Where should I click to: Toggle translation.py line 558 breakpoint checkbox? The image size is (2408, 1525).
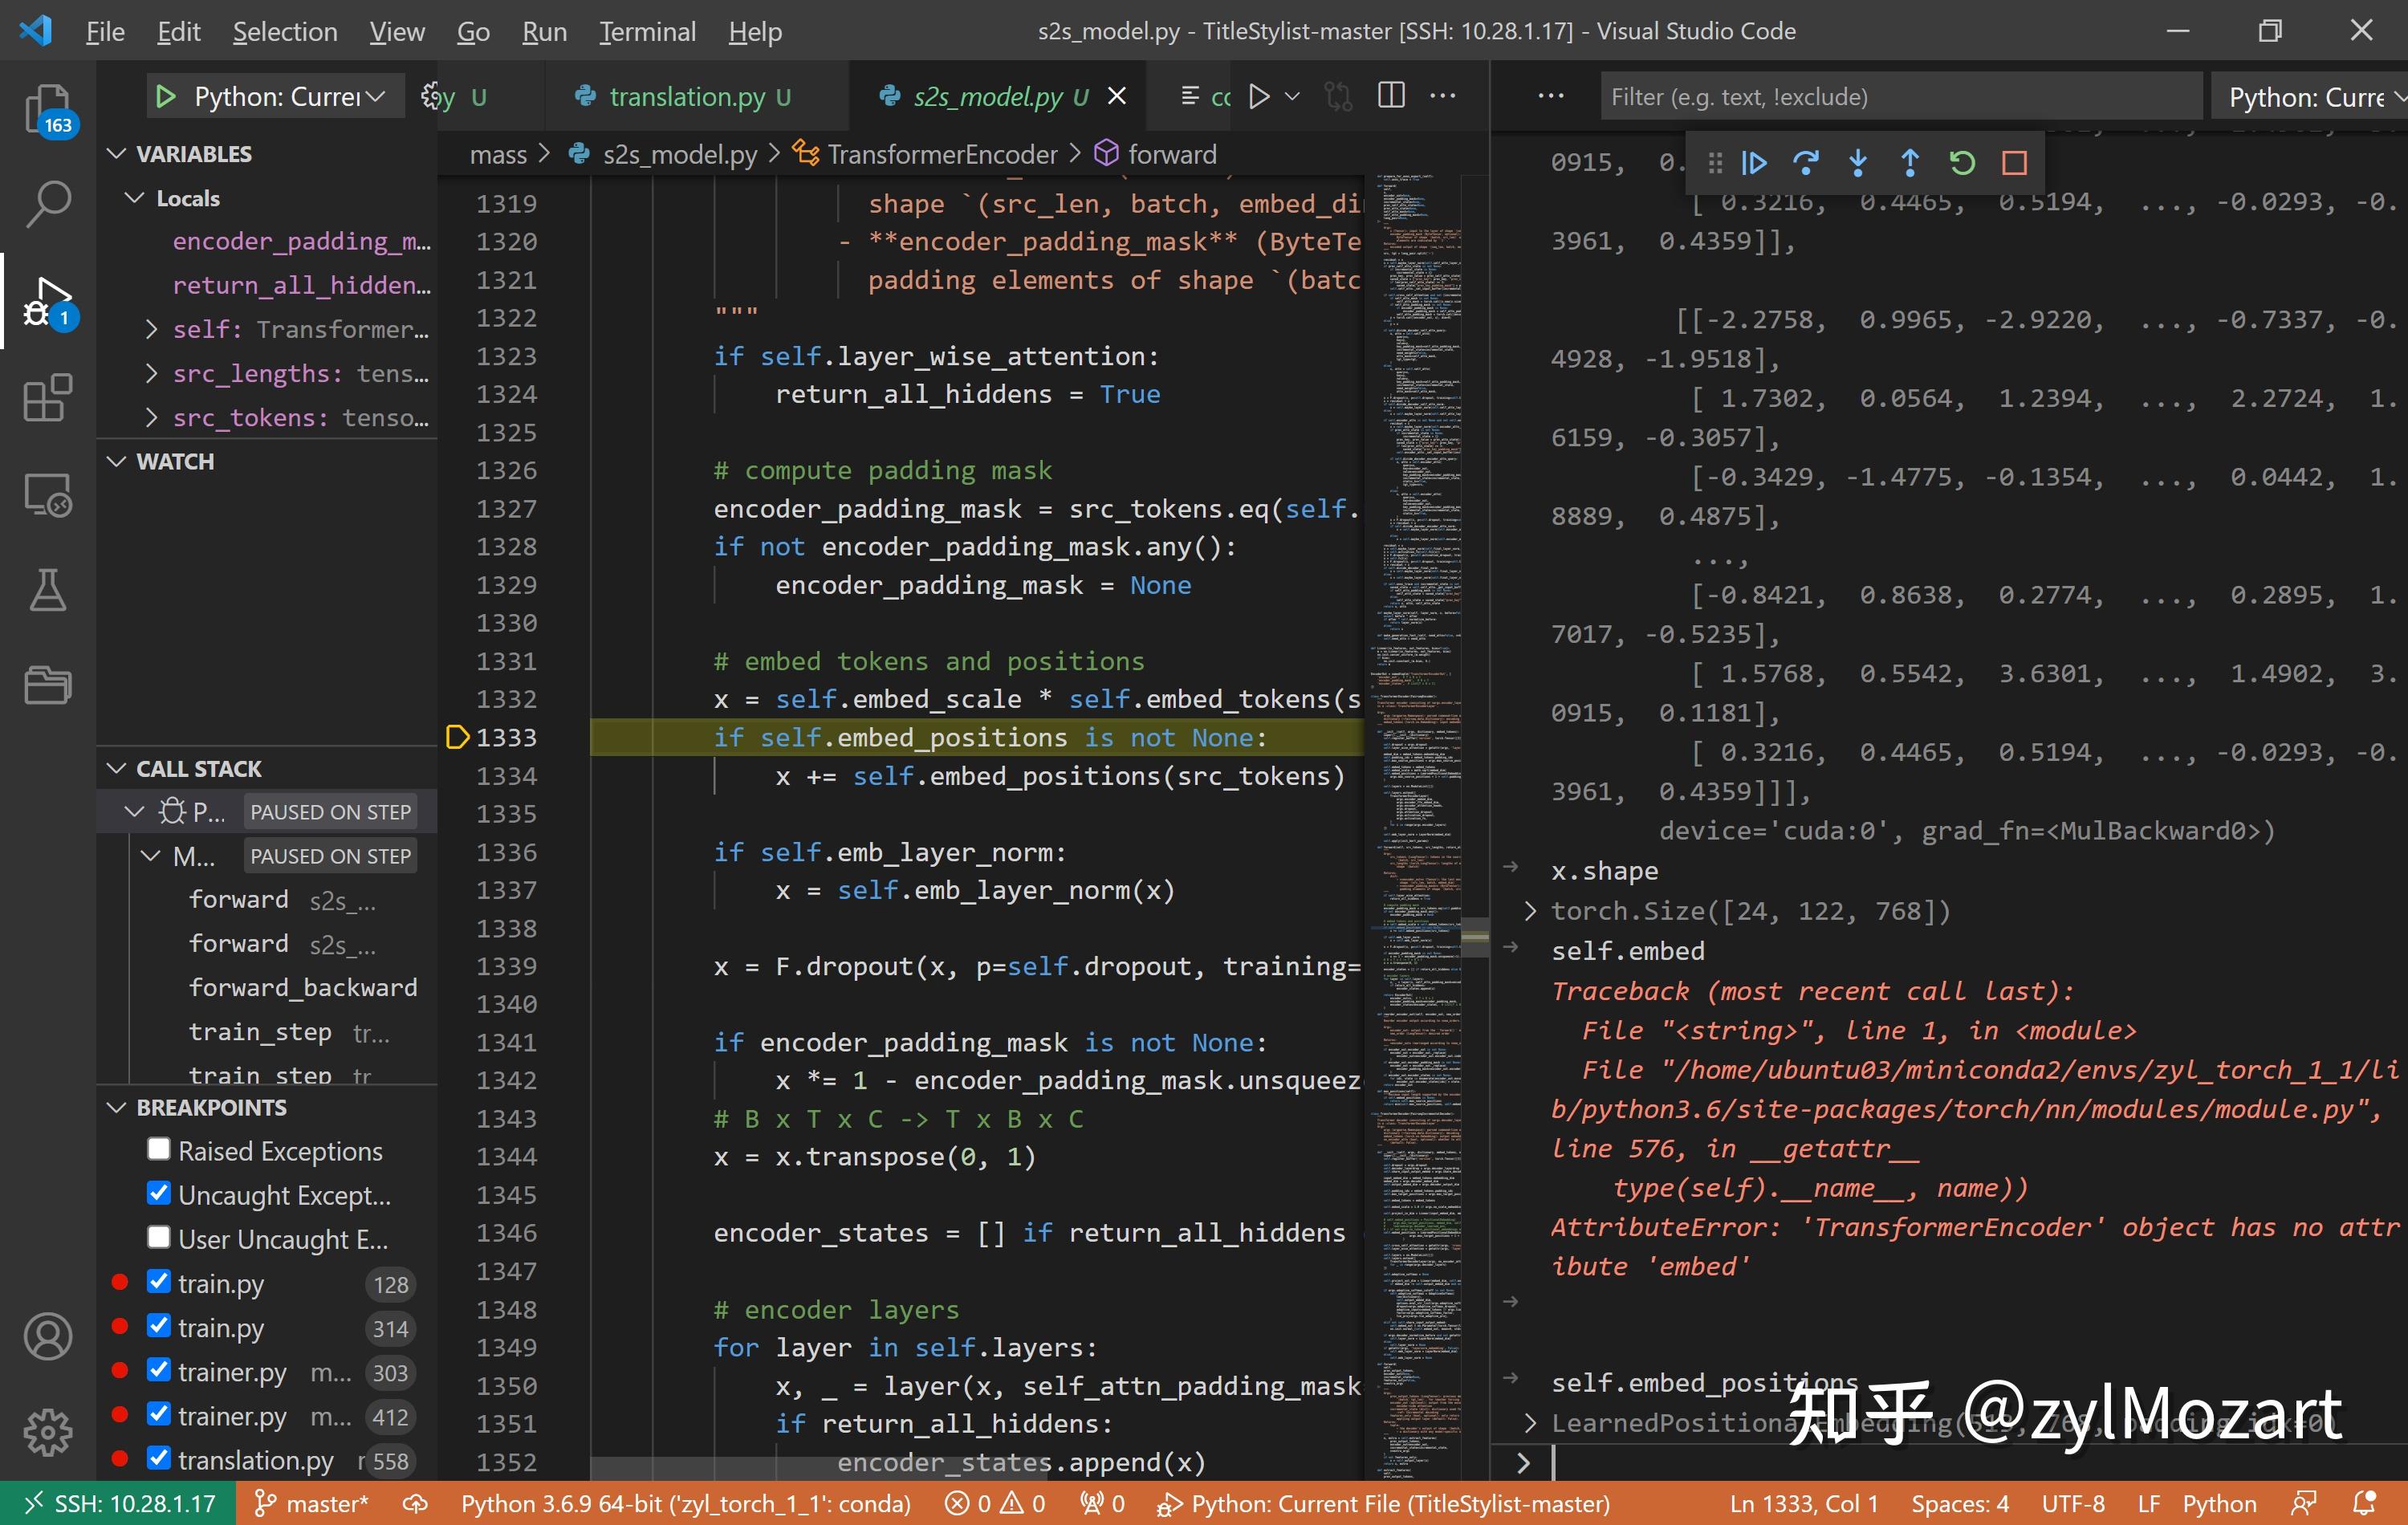tap(158, 1457)
